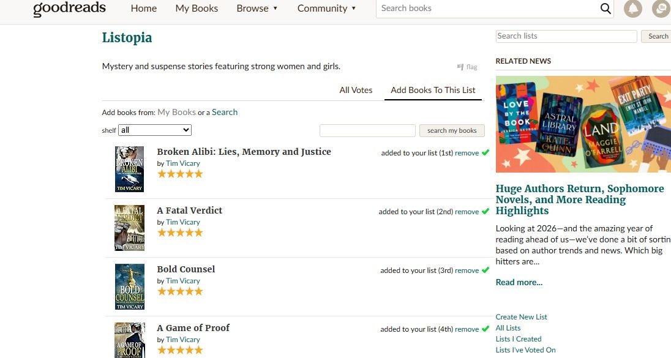Switch to the All Votes tab
The width and height of the screenshot is (671, 358).
pyautogui.click(x=356, y=90)
